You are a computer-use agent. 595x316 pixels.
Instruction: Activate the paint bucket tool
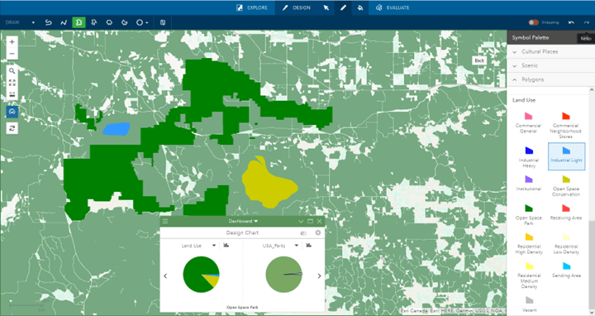point(360,7)
